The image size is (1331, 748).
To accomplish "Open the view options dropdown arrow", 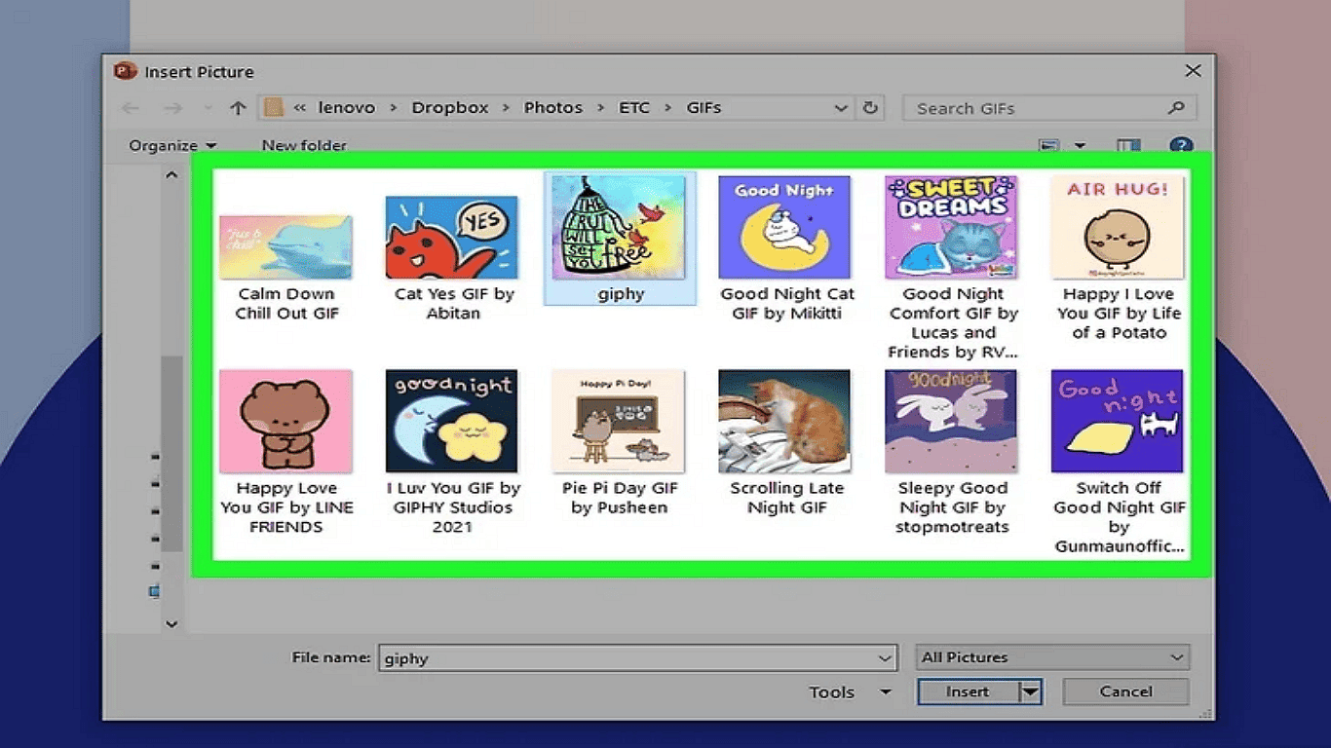I will tap(1080, 146).
